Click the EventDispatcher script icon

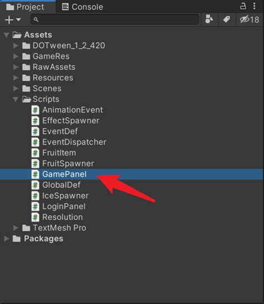pos(35,142)
